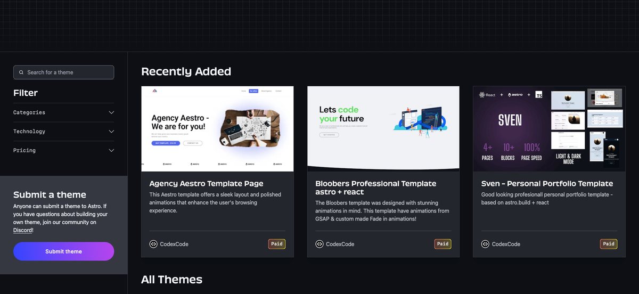
Task: Expand the Categories filter
Action: coord(63,112)
